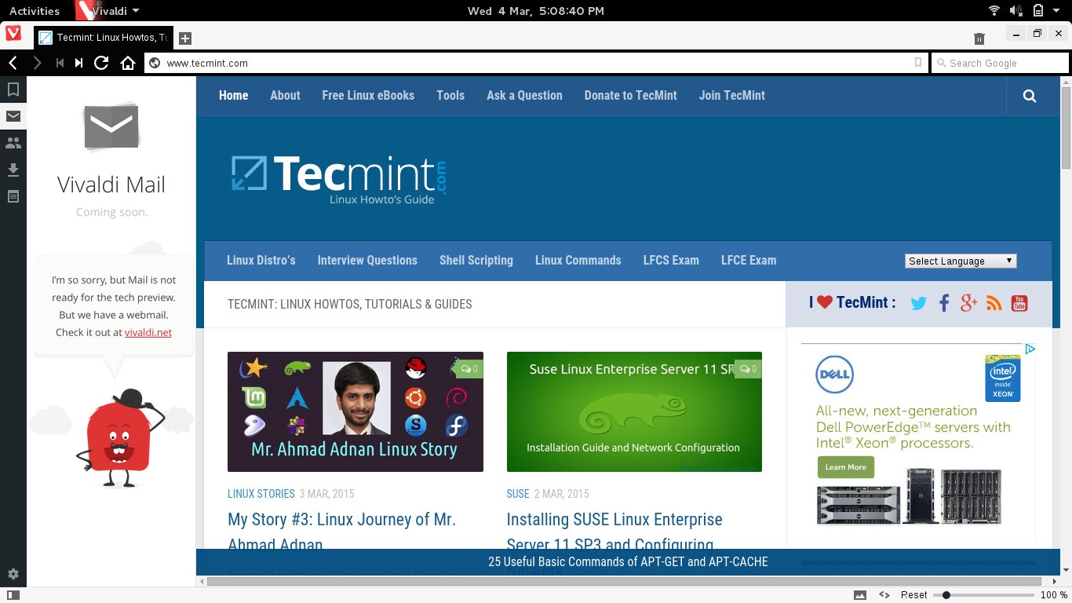This screenshot has width=1072, height=603.
Task: Open the Notes panel
Action: pos(13,196)
